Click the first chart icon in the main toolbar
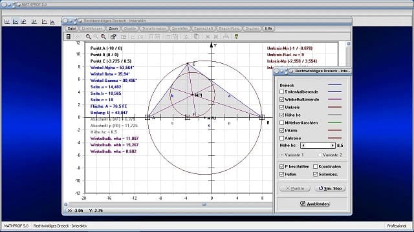 (7, 22)
